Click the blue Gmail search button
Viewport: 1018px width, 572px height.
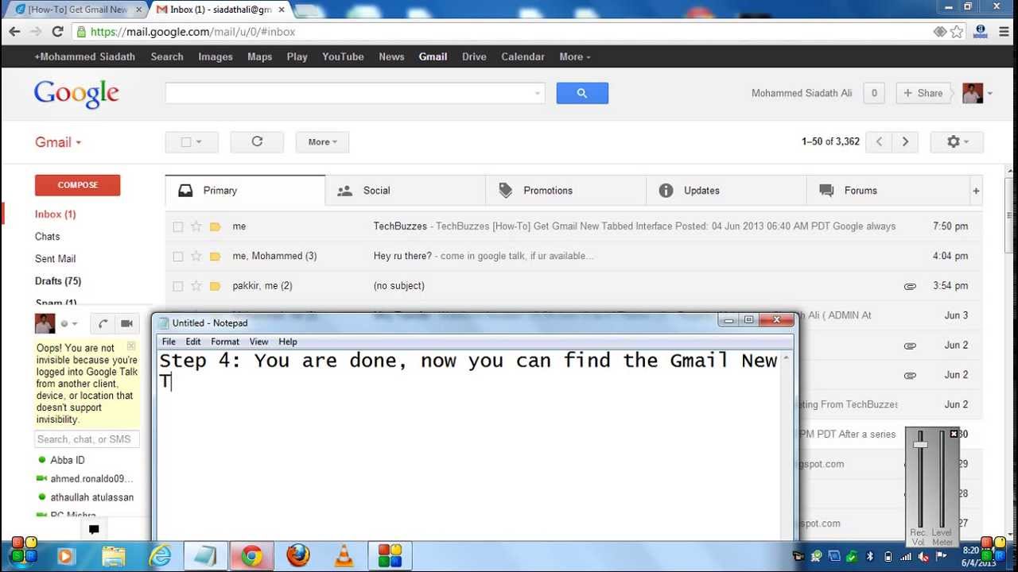(x=582, y=93)
